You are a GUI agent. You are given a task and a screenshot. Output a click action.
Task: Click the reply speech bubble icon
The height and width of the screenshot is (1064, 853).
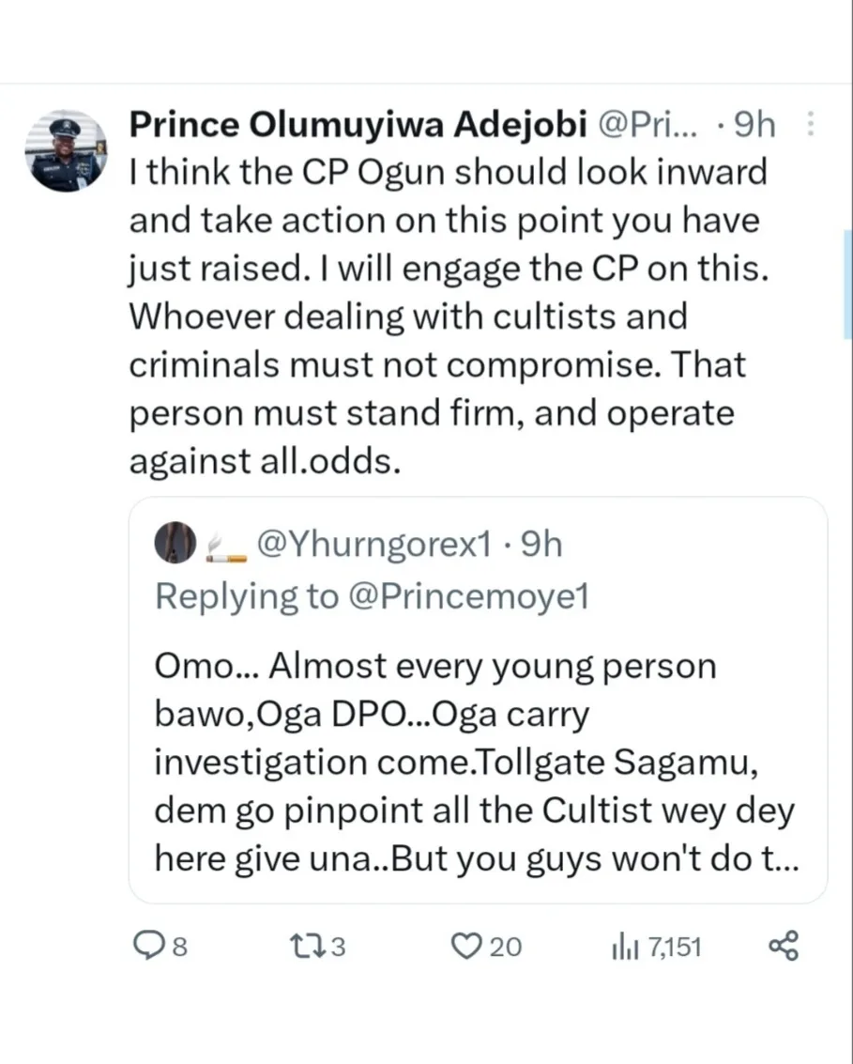[146, 946]
